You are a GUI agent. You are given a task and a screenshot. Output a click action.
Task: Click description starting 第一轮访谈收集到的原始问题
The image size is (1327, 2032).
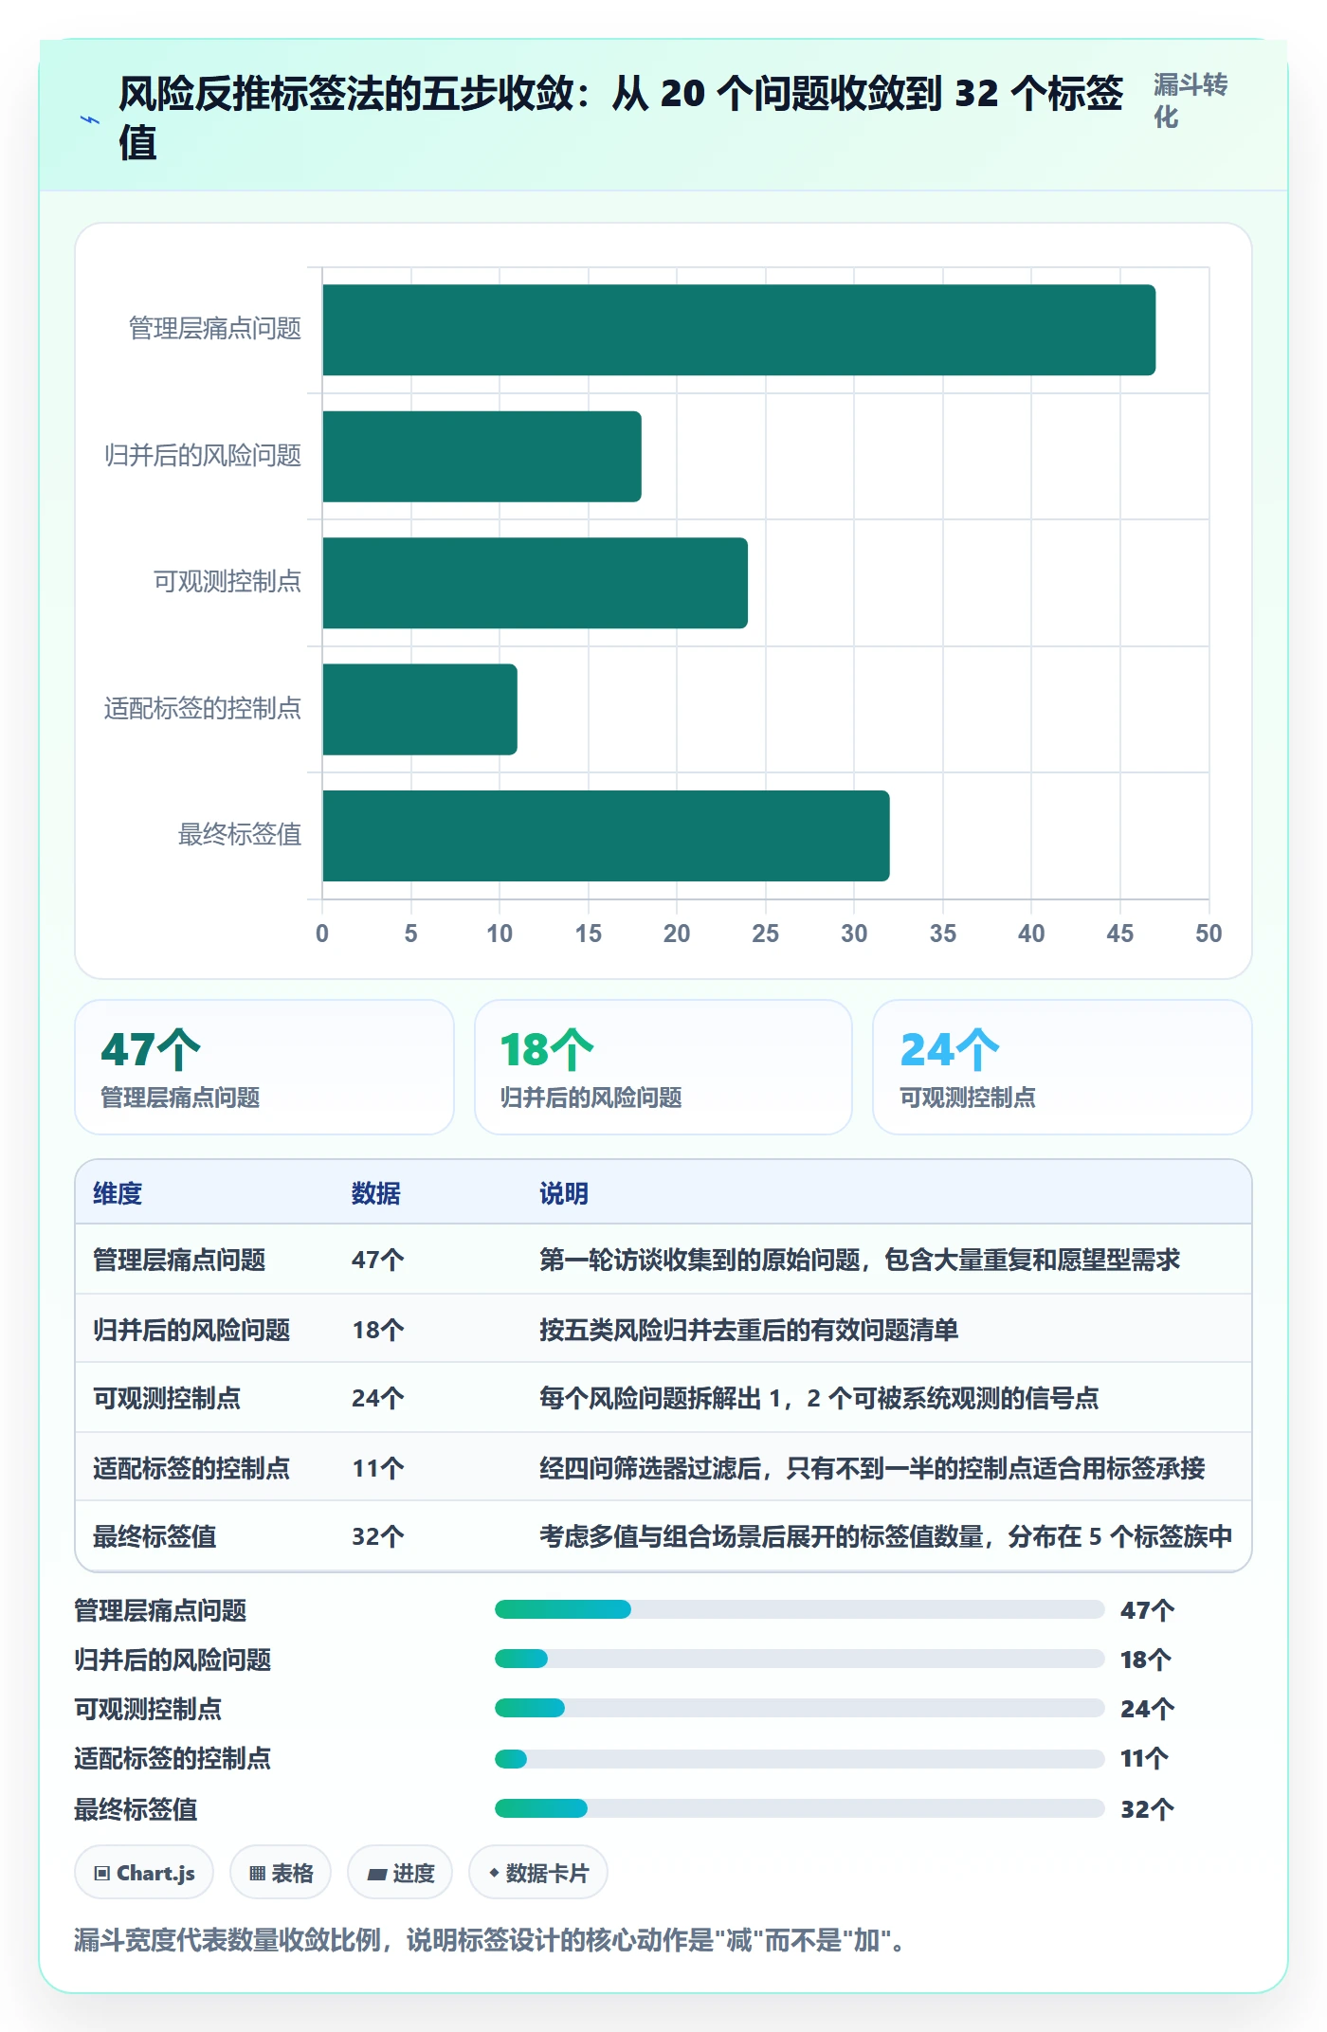click(860, 1260)
